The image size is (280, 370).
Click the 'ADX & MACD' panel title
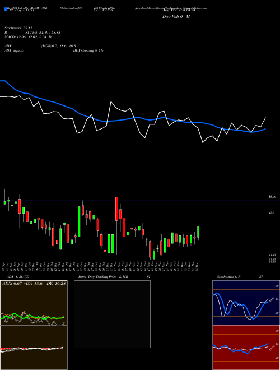pyautogui.click(x=18, y=277)
